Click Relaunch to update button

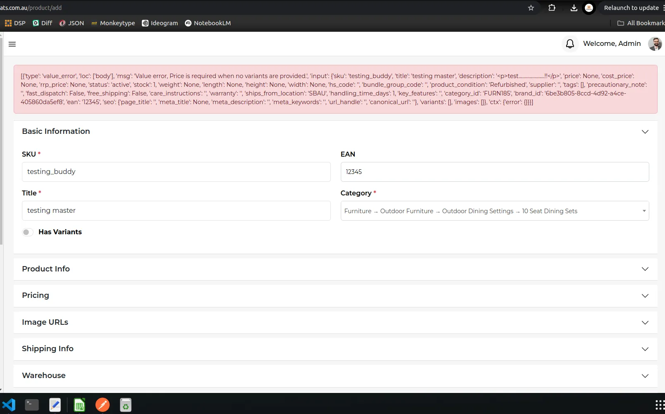(x=631, y=8)
